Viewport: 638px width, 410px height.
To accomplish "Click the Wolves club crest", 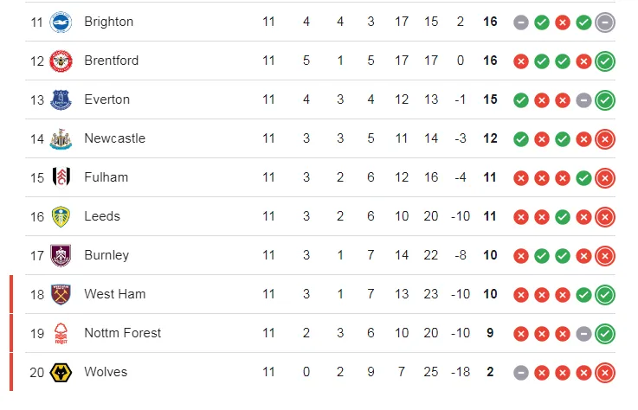I will [x=61, y=372].
